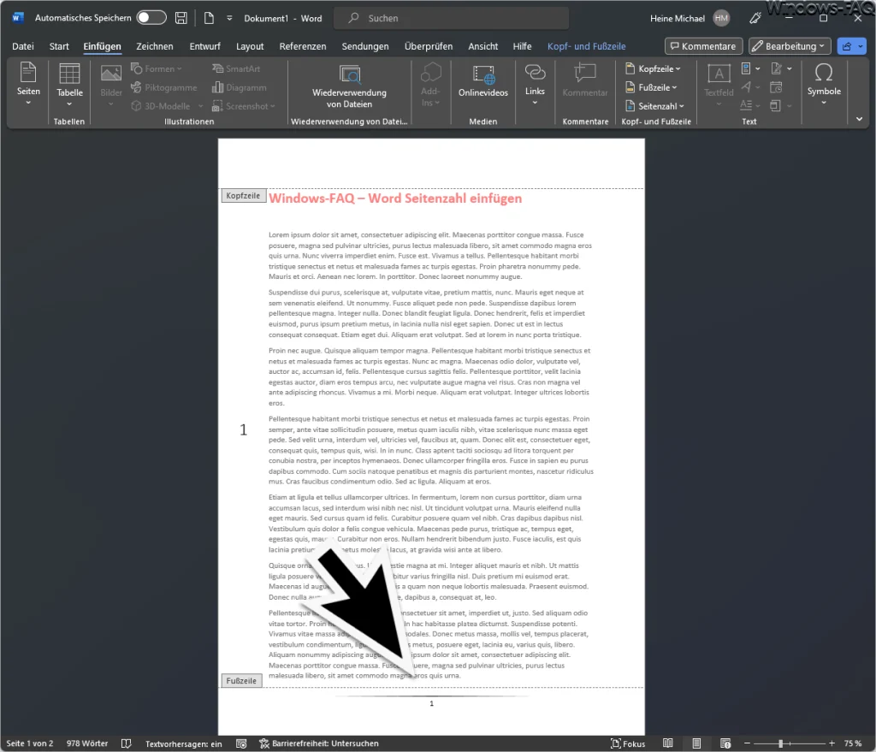The width and height of the screenshot is (876, 752).
Task: Open the Datei tab
Action: (x=23, y=46)
